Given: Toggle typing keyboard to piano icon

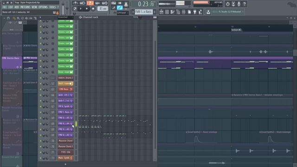Looking at the screenshot, I should pos(114,3).
